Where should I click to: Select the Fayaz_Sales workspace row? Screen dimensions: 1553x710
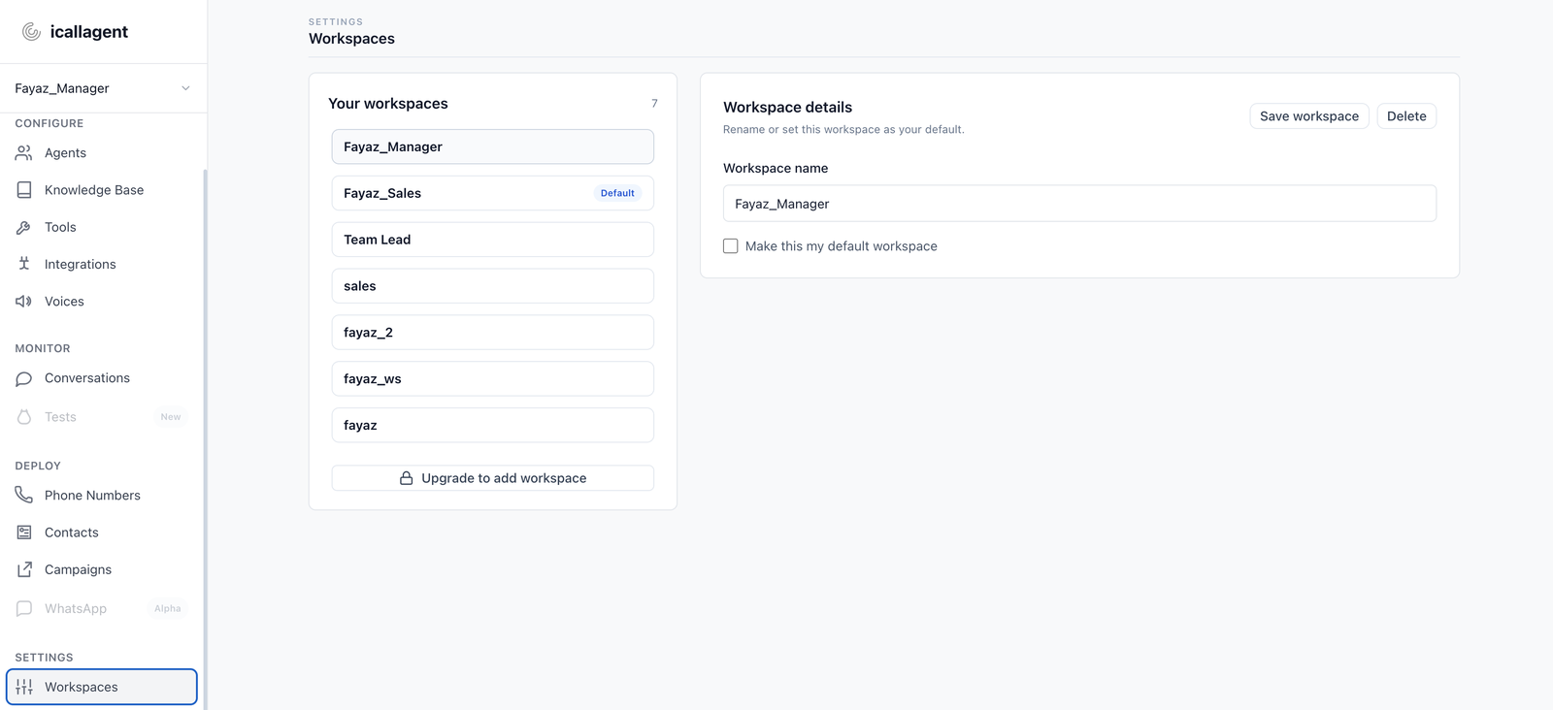tap(493, 193)
